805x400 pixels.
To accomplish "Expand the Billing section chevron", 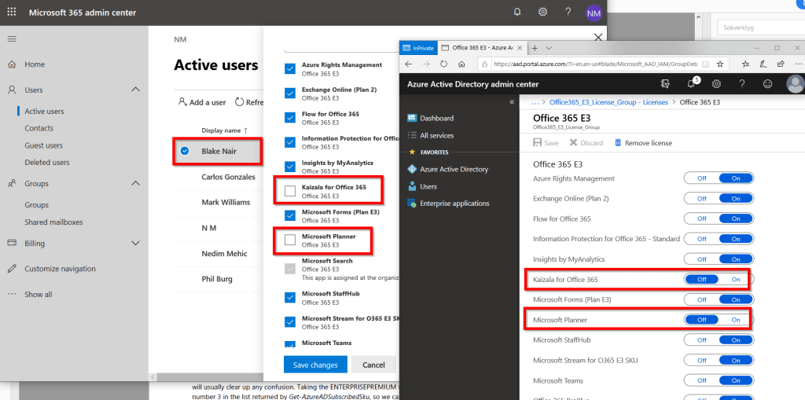I will tap(135, 243).
